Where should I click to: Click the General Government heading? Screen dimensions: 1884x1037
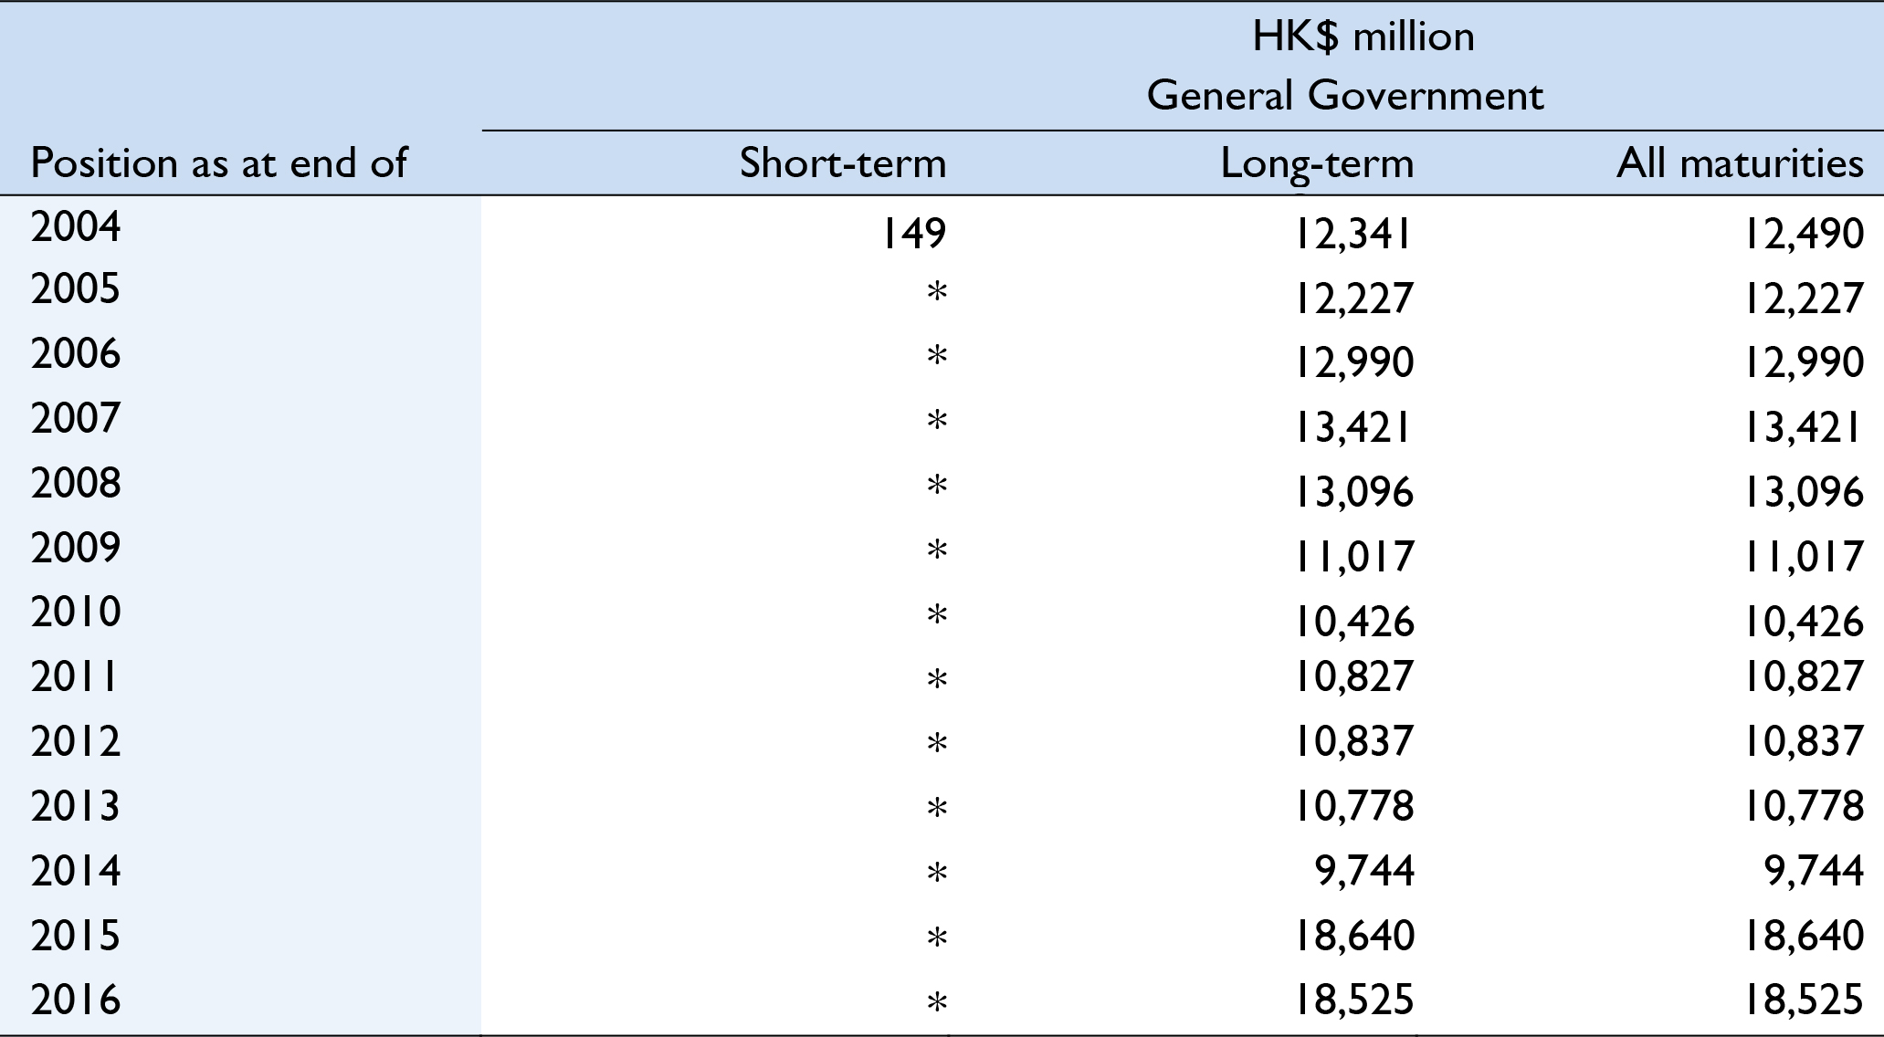(x=1344, y=96)
